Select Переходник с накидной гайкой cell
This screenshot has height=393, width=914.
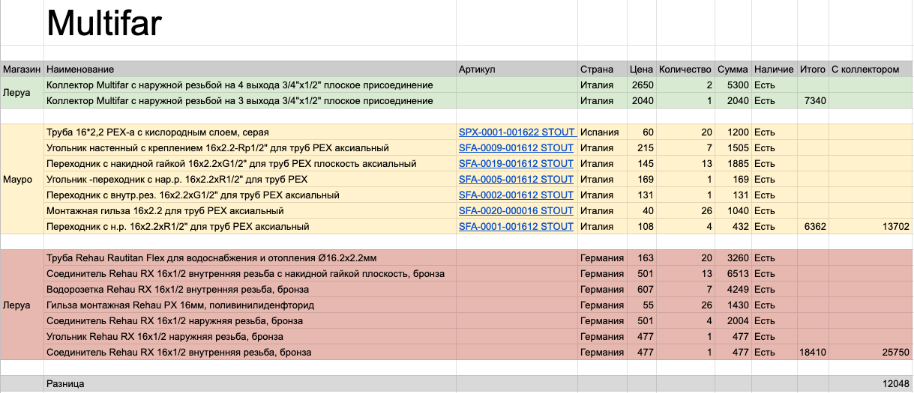point(250,164)
